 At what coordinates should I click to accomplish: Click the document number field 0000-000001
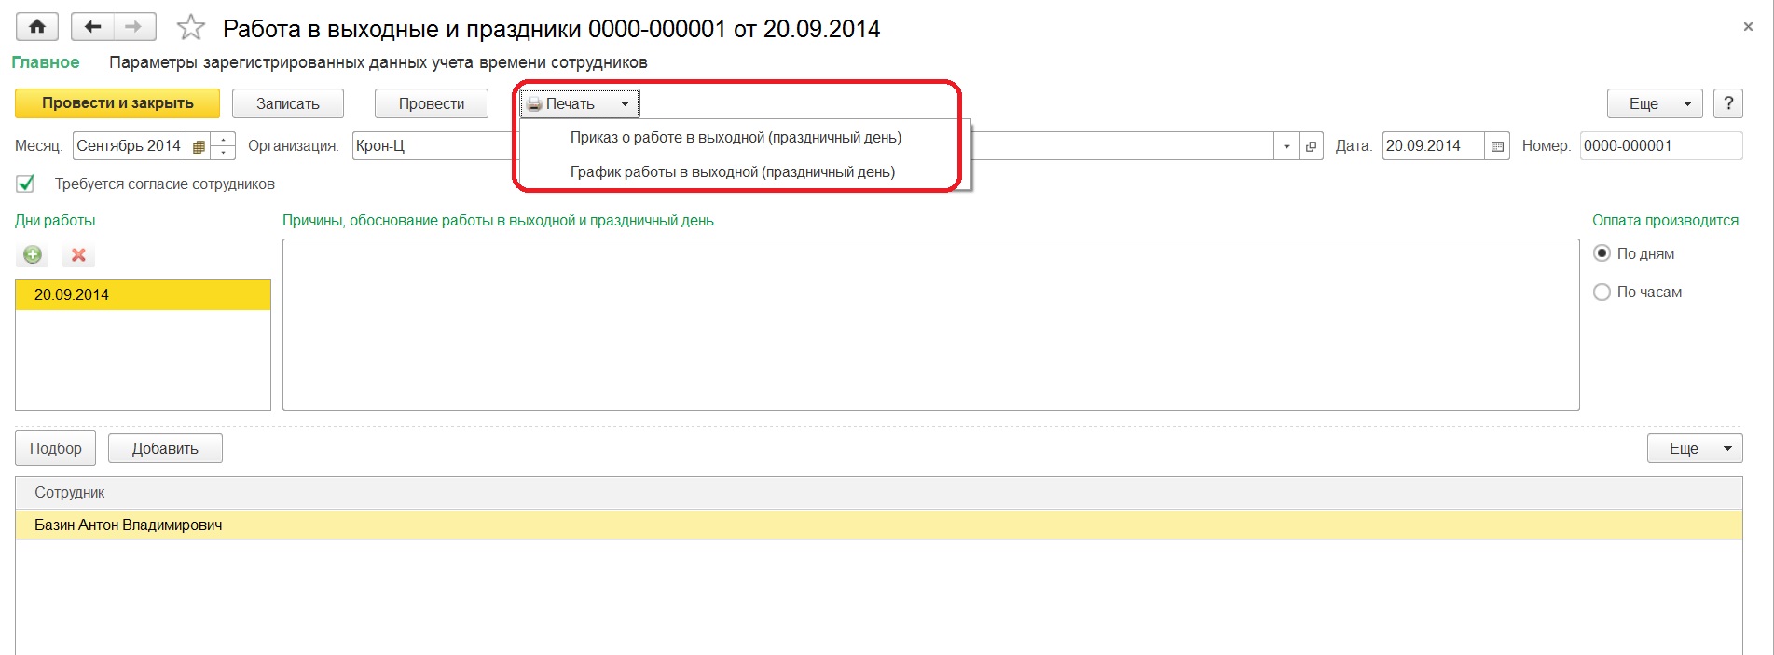[1661, 146]
